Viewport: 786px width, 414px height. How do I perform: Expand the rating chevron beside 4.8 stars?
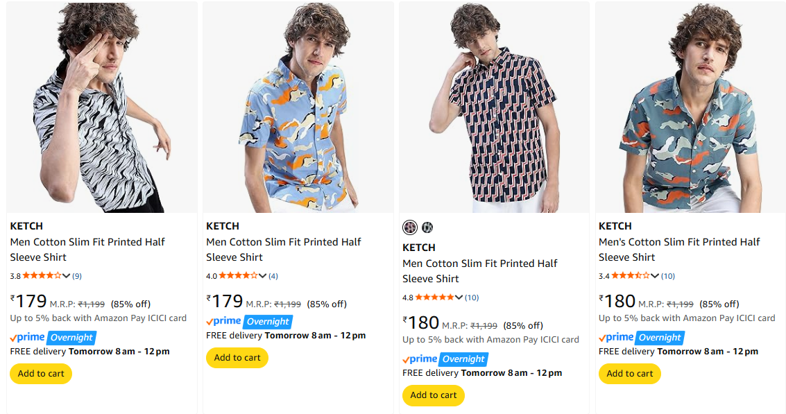(x=459, y=298)
